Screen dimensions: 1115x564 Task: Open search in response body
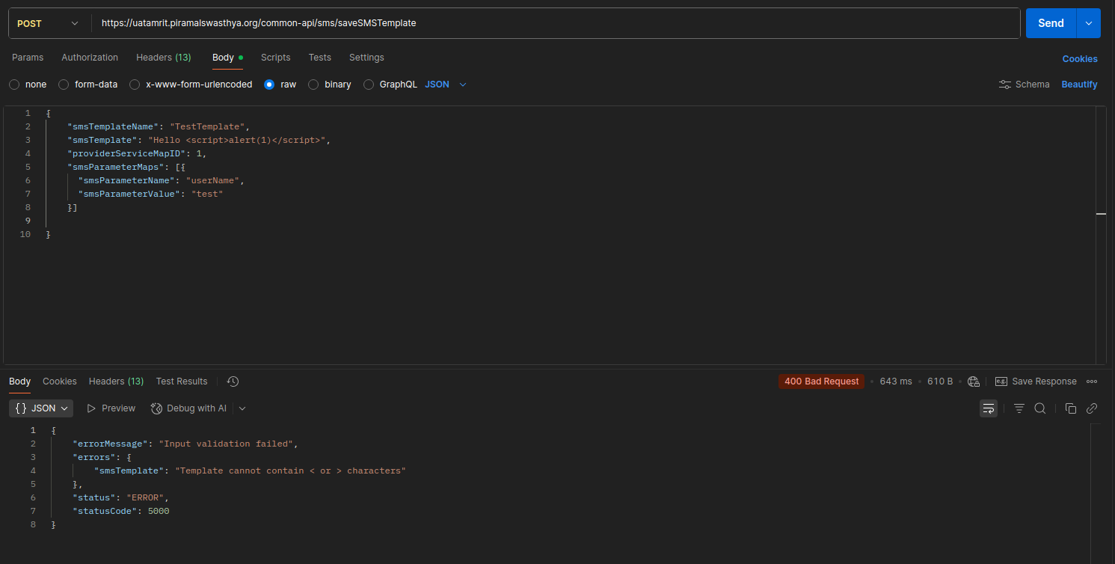click(1039, 408)
